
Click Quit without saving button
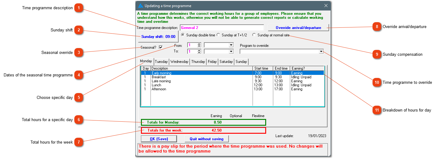pos(207,139)
